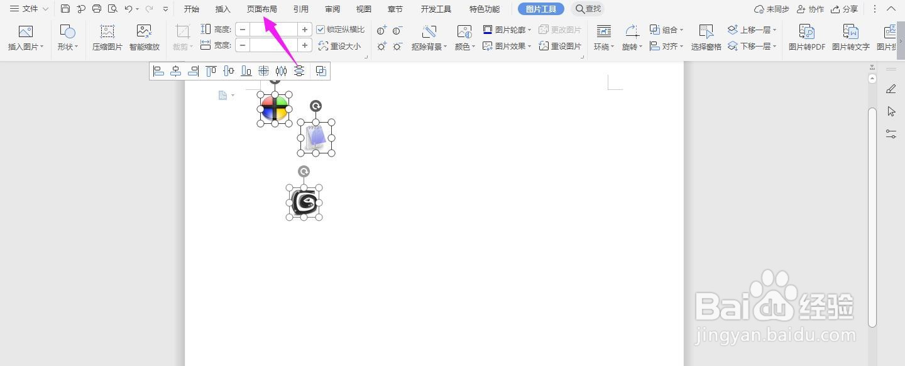
Task: Click Not Synced (未同步) button
Action: pos(772,9)
